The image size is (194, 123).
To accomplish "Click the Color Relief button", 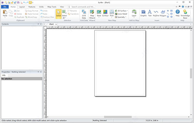I will pos(121,14).
